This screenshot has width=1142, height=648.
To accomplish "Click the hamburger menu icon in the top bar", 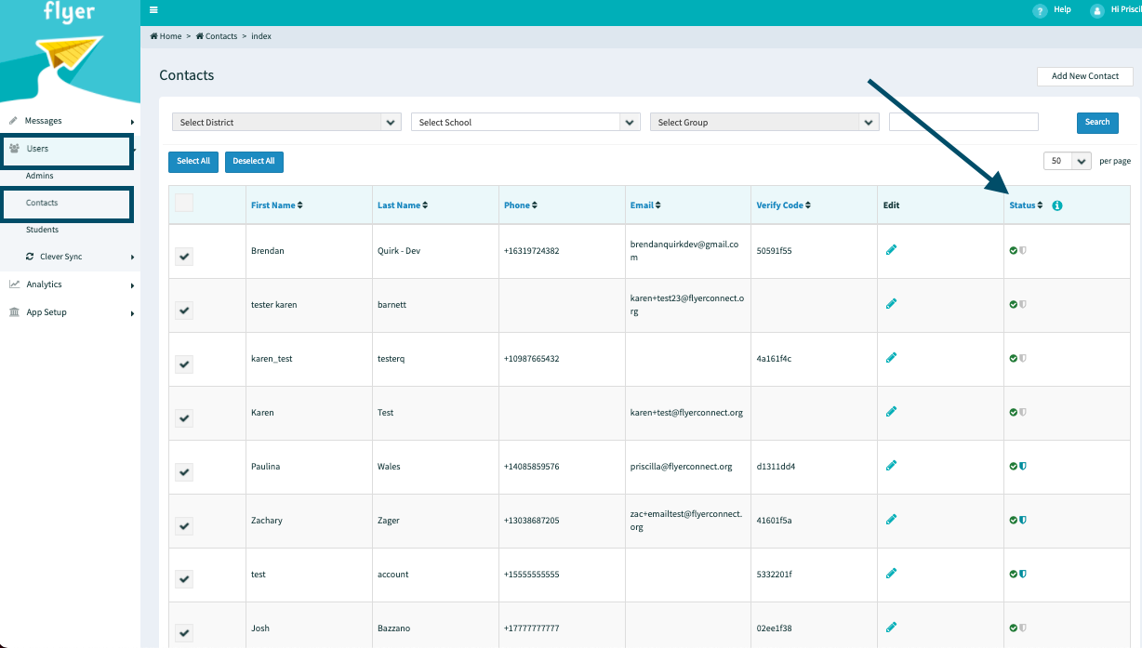I will point(153,9).
